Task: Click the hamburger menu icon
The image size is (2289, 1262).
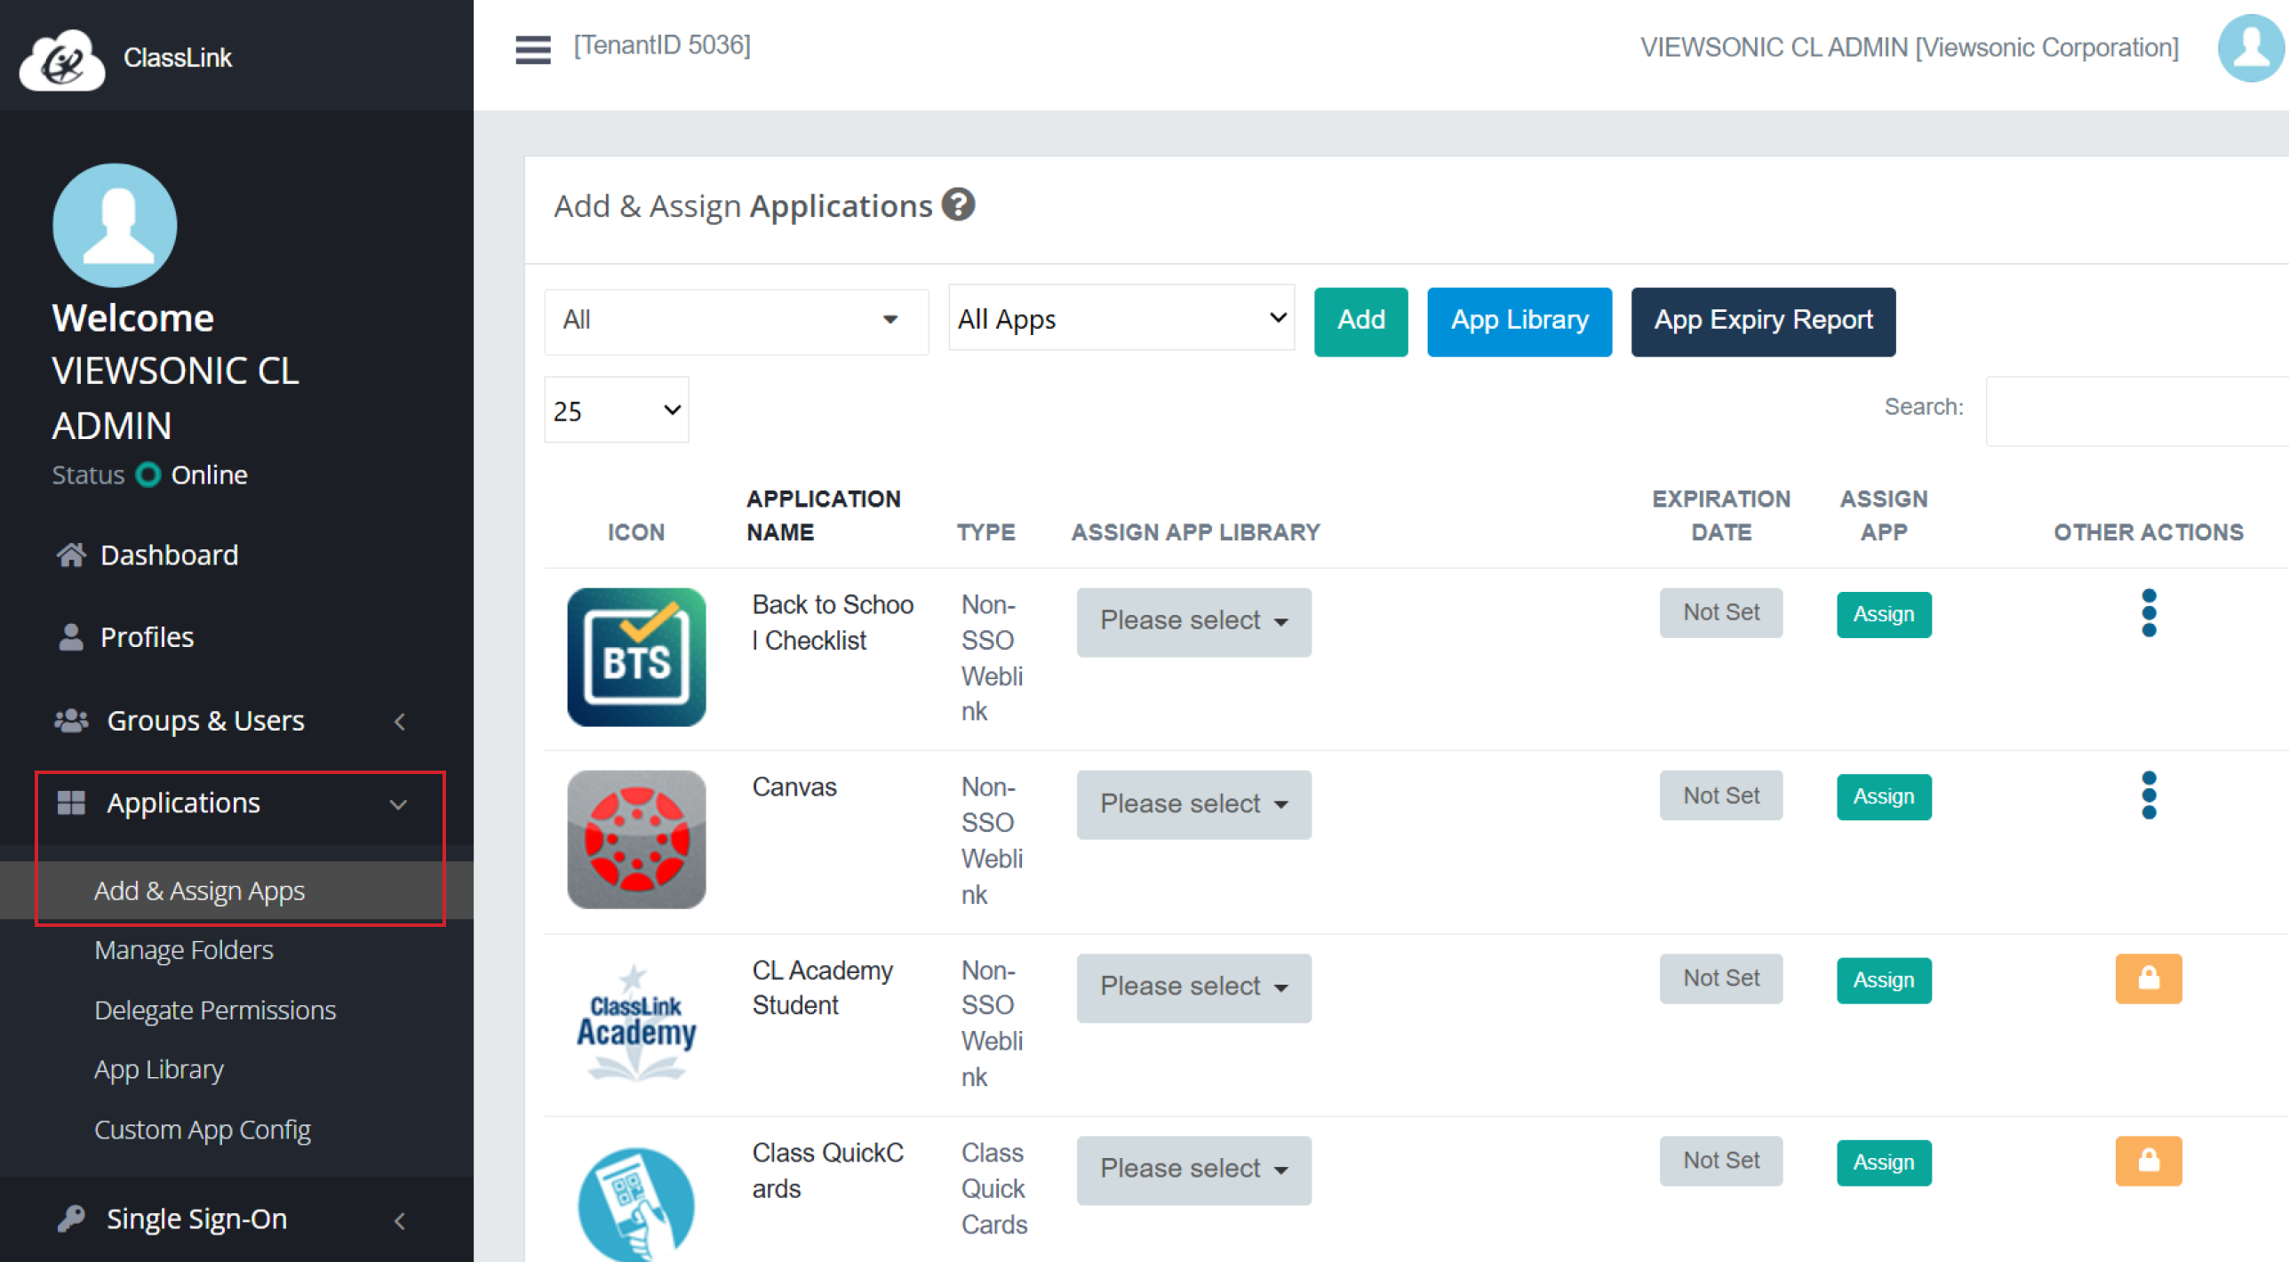Action: [532, 48]
